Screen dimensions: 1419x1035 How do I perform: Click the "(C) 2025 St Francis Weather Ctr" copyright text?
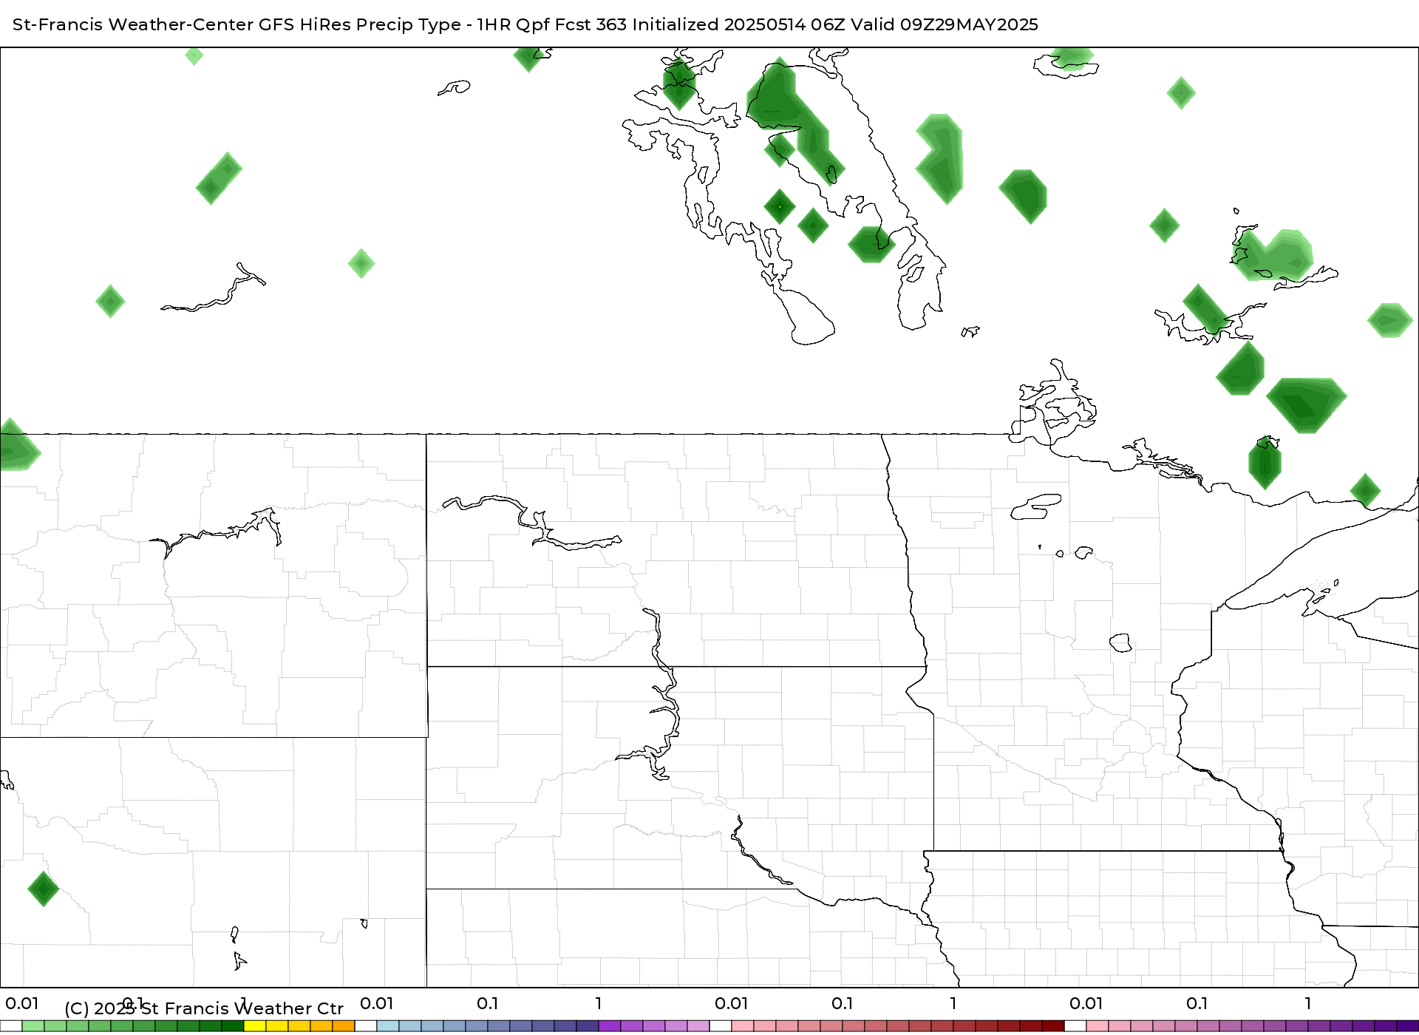click(204, 1008)
